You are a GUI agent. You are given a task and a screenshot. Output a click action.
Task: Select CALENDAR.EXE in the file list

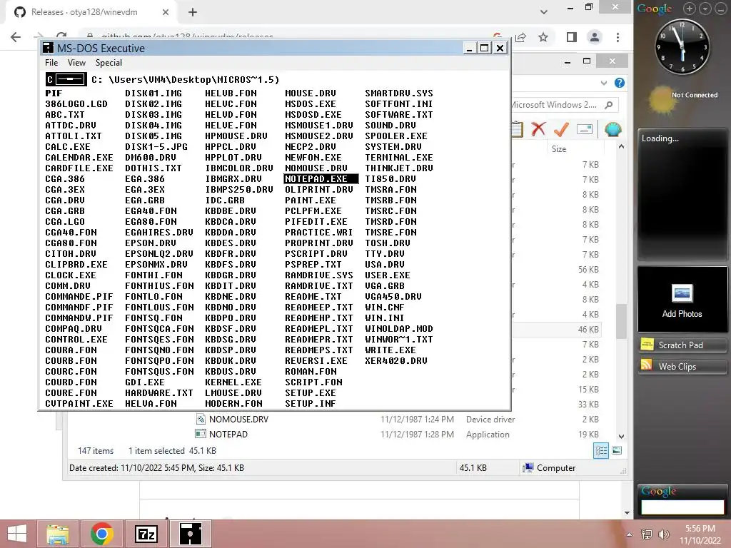[79, 158]
